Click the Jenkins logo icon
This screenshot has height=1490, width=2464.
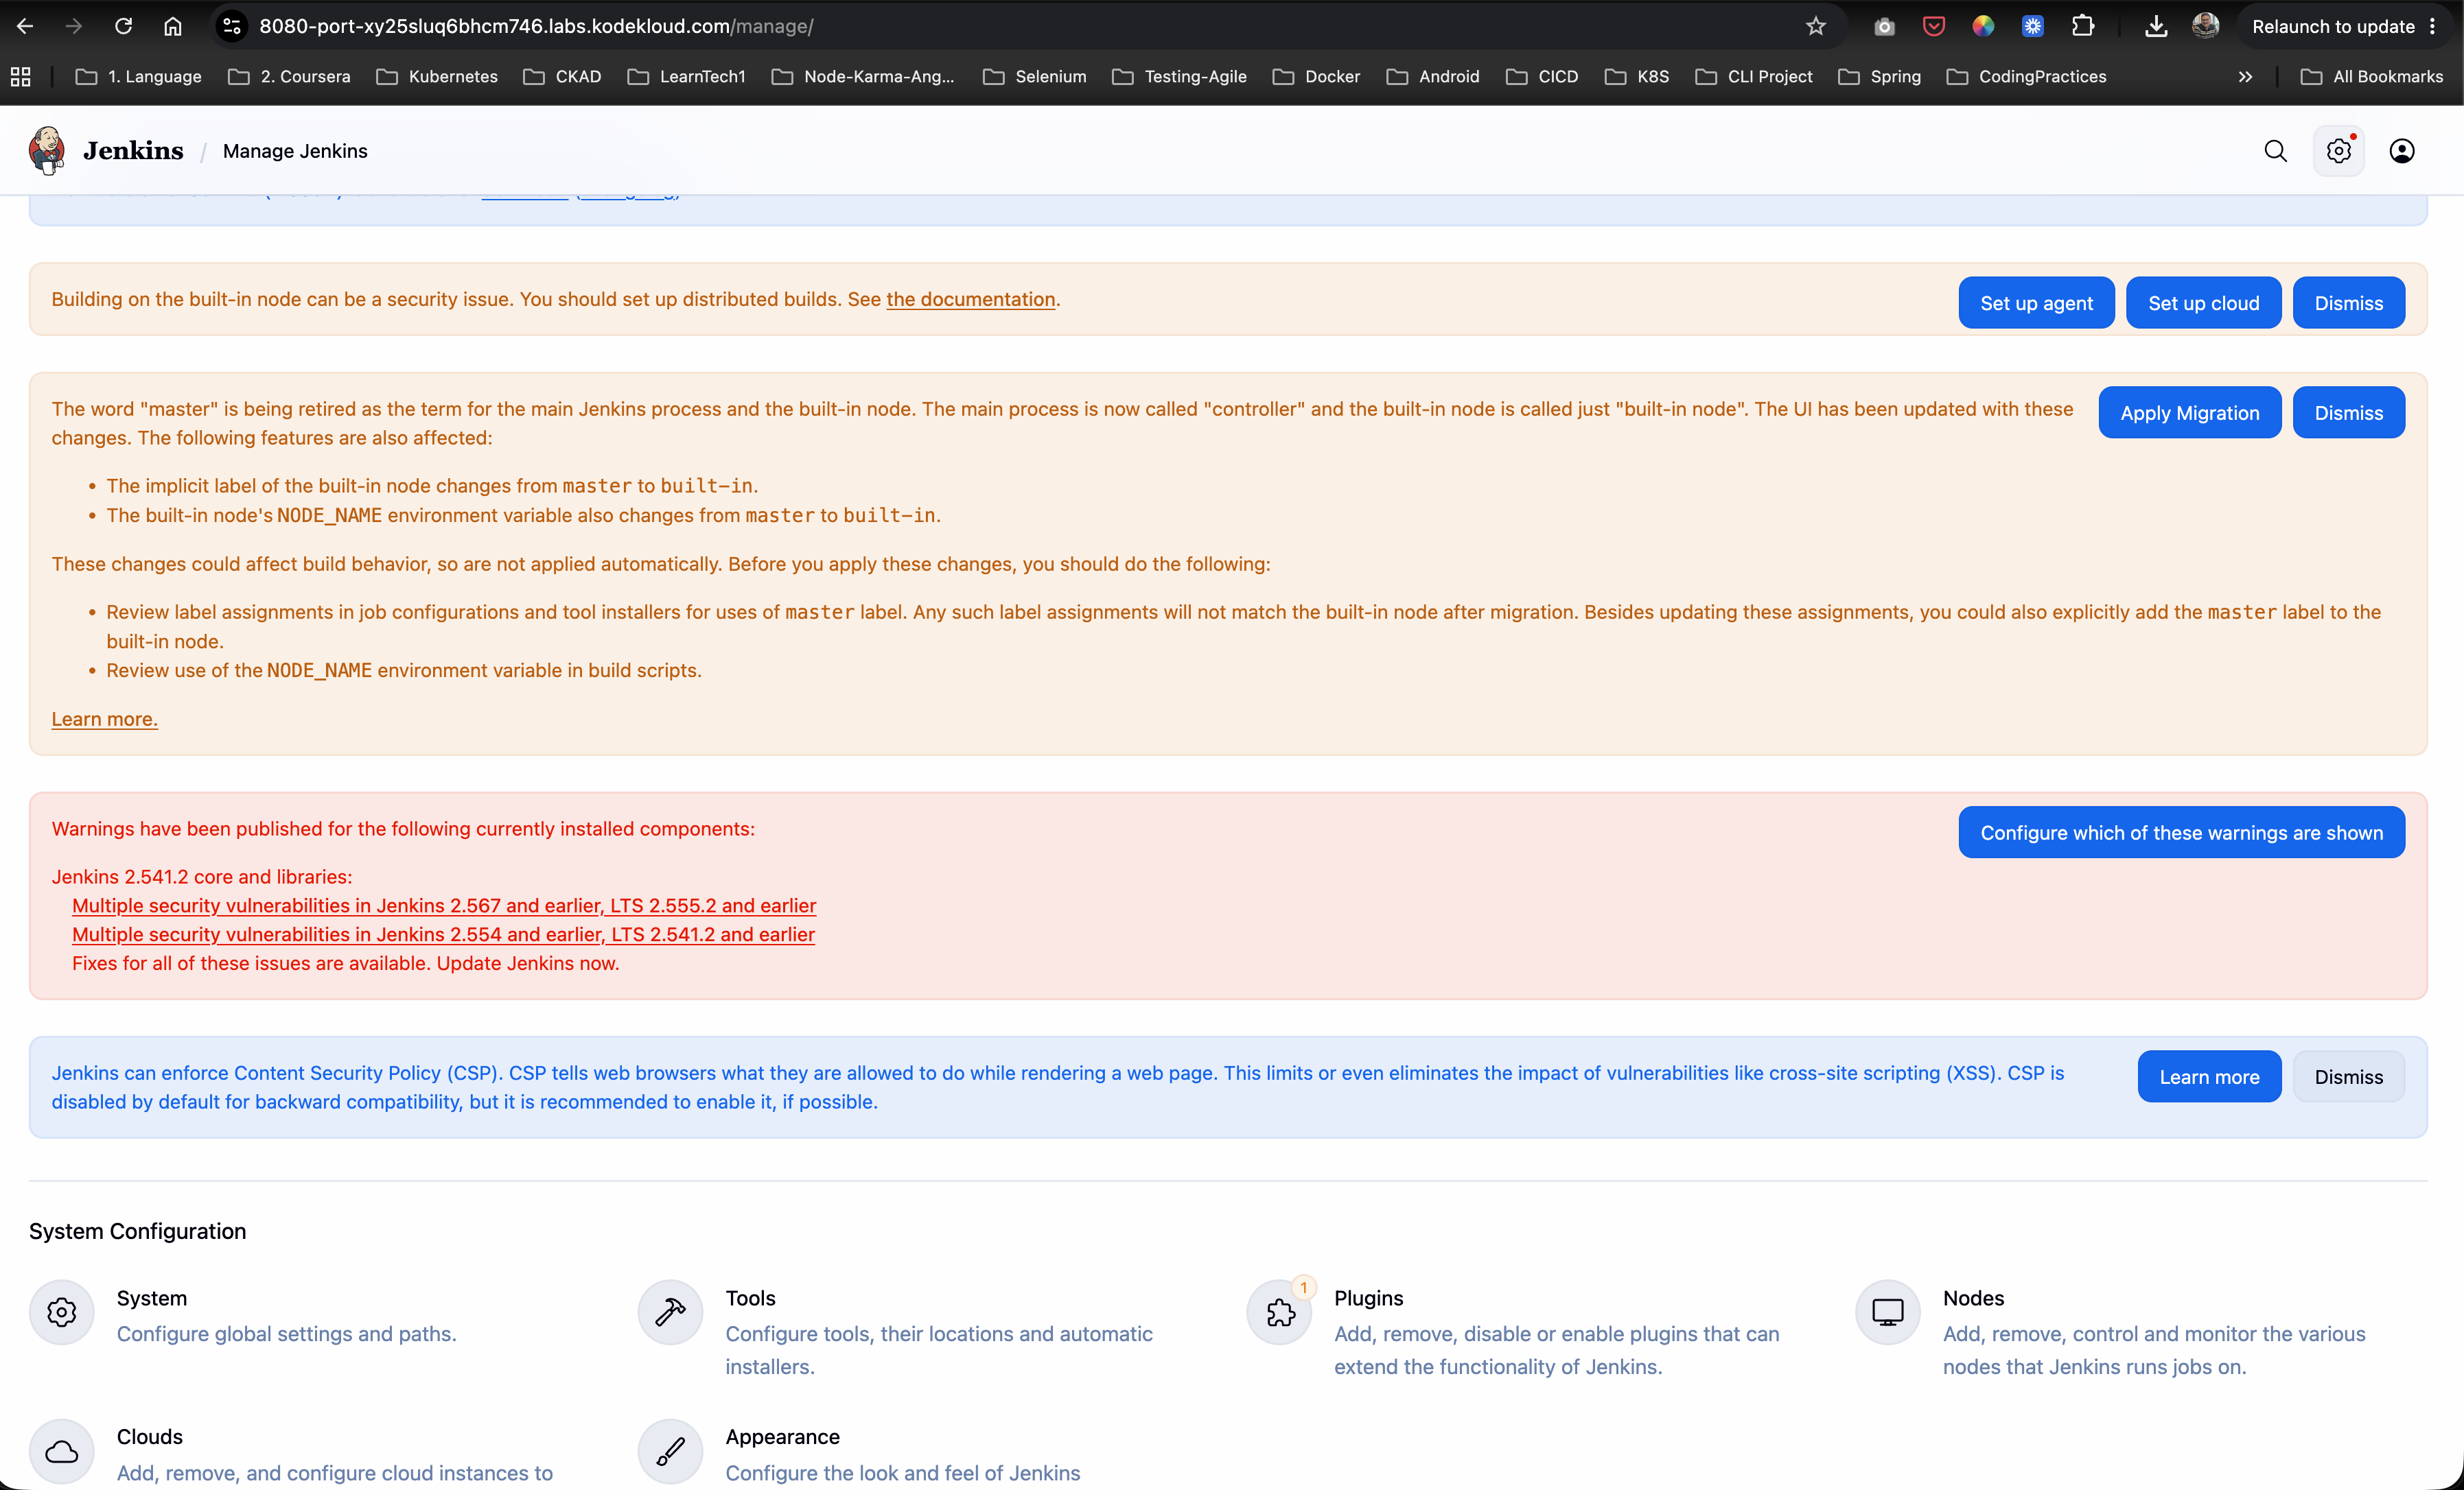[46, 151]
